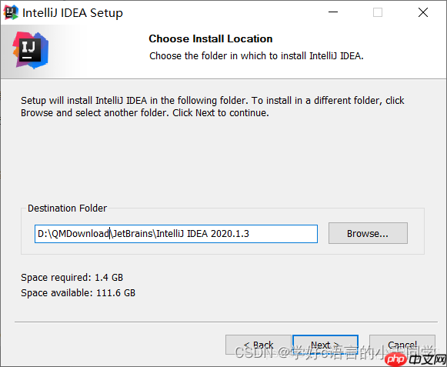Close the IntelliJ IDEA Setup window
Image resolution: width=447 pixels, height=367 pixels.
tap(423, 12)
